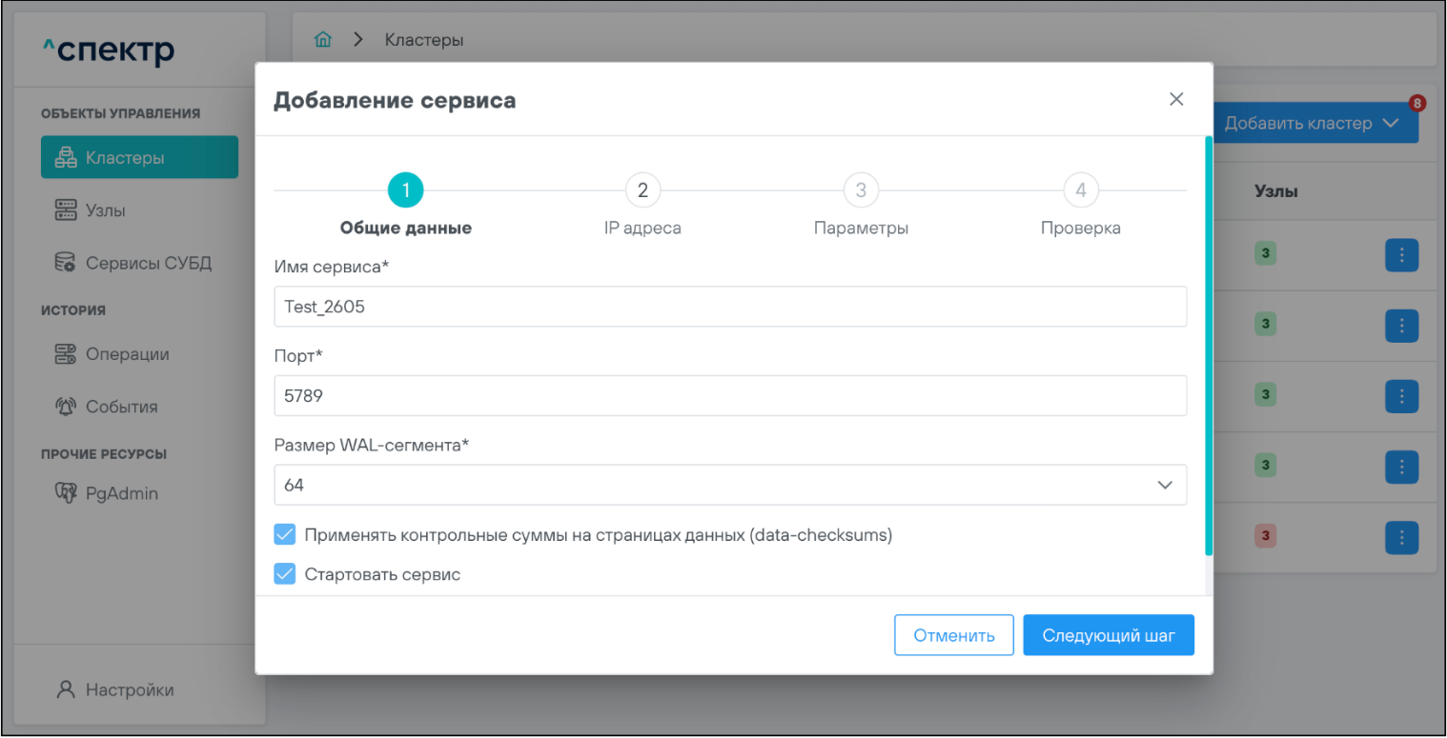Uncheck the data-checksums checkbox
The height and width of the screenshot is (738, 1447).
point(285,535)
